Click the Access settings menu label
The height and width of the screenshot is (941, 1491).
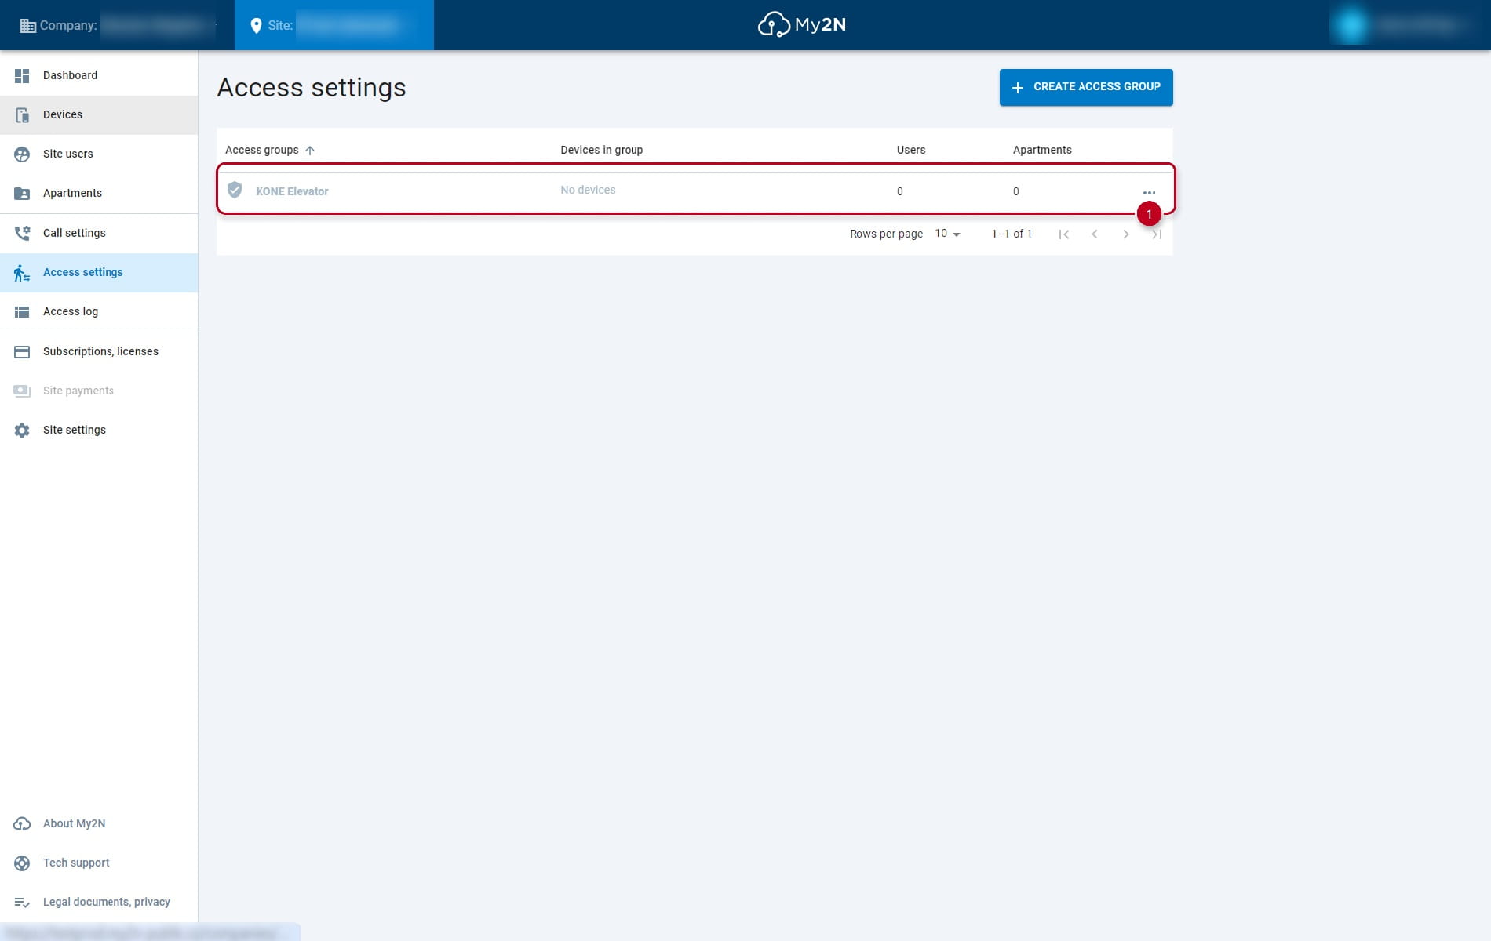click(83, 272)
